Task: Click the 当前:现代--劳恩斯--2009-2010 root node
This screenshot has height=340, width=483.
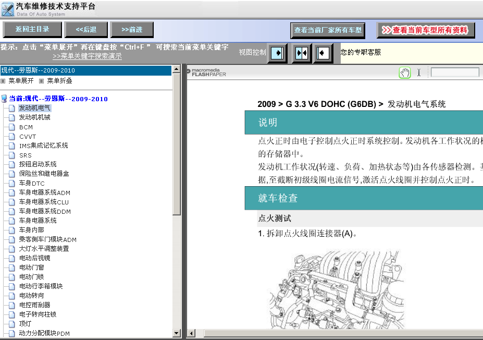Action: point(58,99)
